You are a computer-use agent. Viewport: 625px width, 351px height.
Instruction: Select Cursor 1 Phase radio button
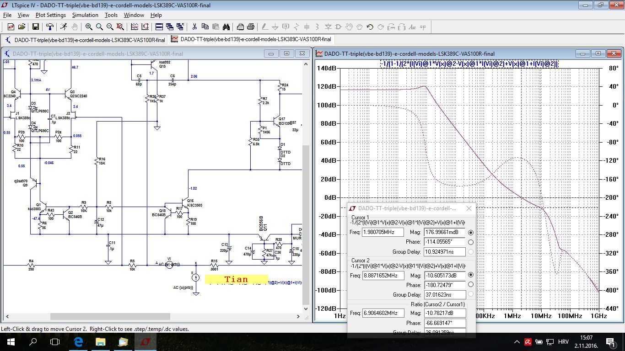471,242
